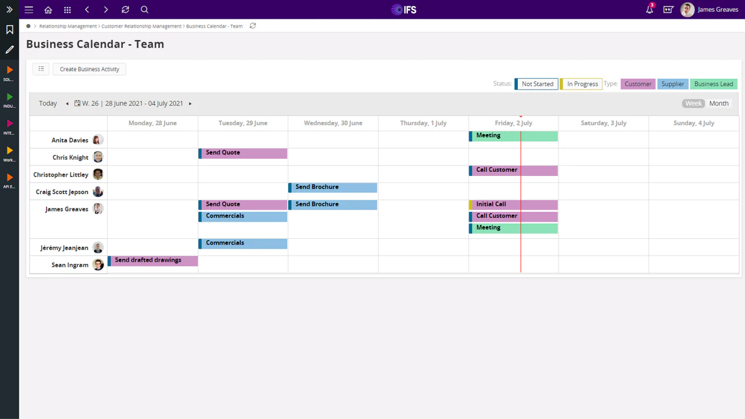This screenshot has height=419, width=745.
Task: Select the pink Customer type color chip
Action: coord(638,84)
